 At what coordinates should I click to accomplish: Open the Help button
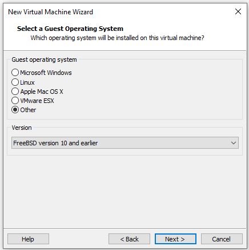coord(28,239)
